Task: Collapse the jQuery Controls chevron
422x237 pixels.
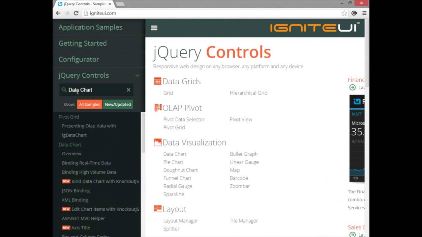Action: point(137,75)
